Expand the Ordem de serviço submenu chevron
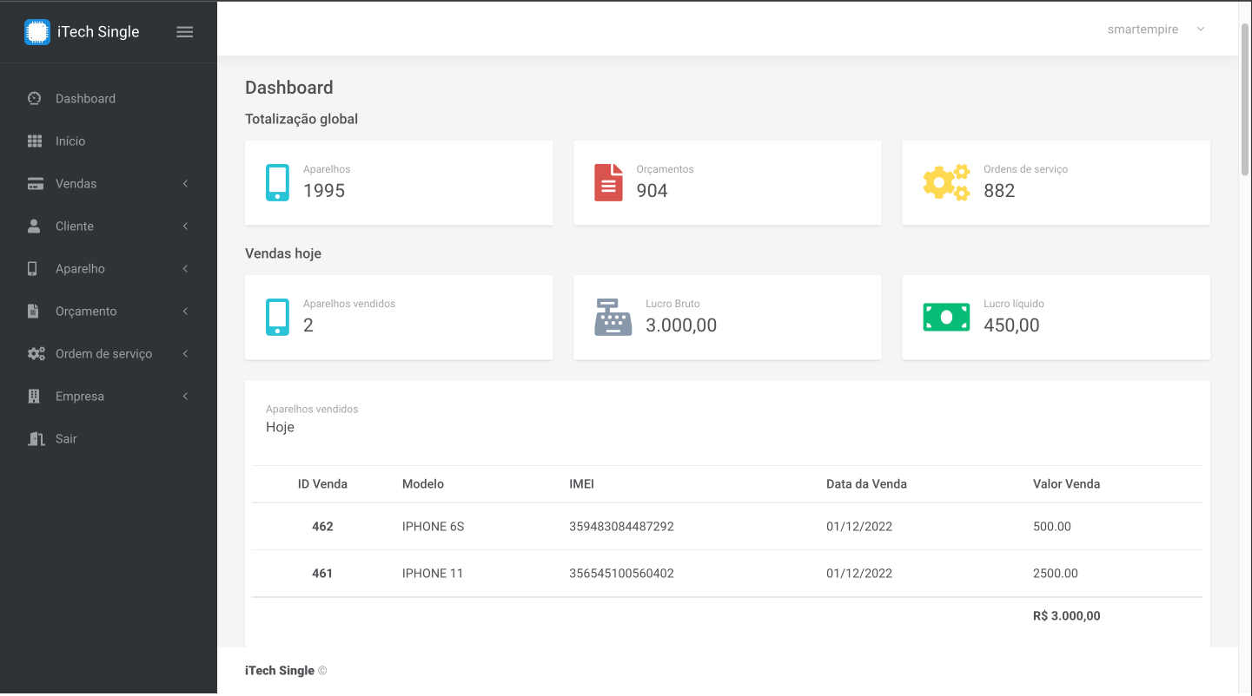This screenshot has width=1252, height=696. pos(185,354)
